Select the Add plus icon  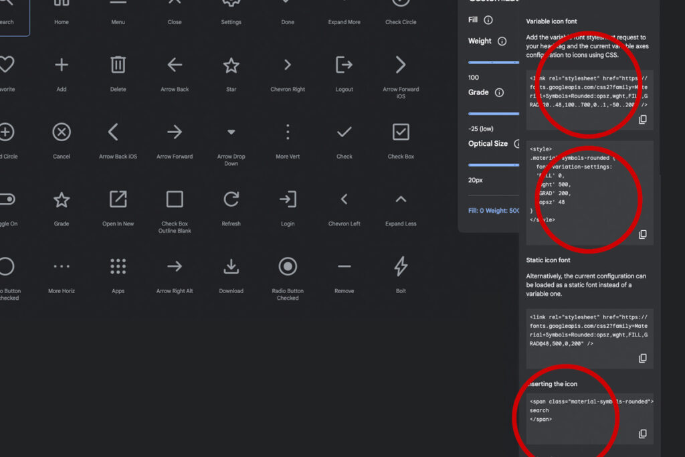tap(62, 65)
